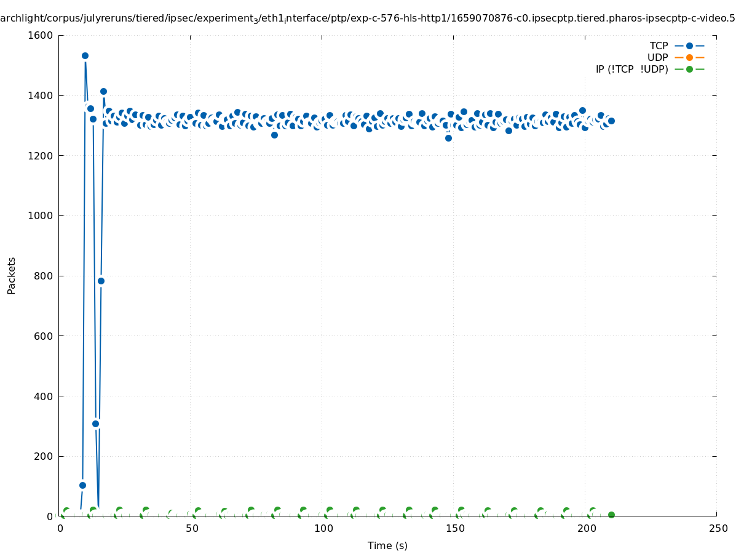Click the 250 tick label on x-axis
Image resolution: width=736 pixels, height=554 pixels.
click(x=718, y=529)
